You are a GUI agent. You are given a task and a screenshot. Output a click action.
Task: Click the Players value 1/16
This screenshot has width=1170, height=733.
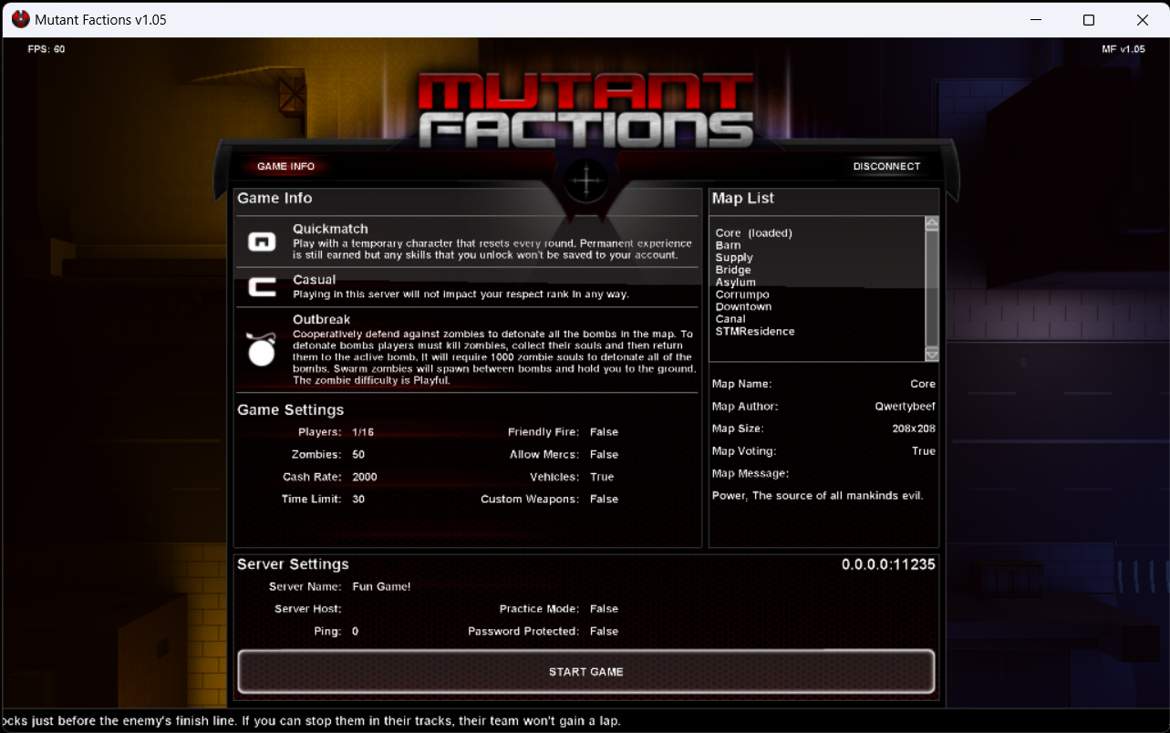point(363,432)
